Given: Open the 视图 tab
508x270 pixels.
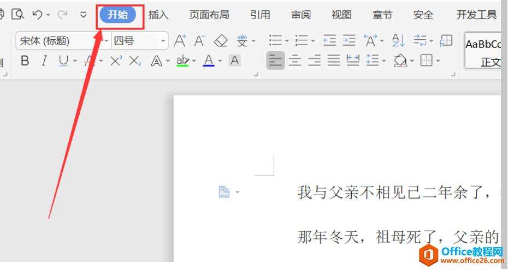Looking at the screenshot, I should click(x=341, y=15).
